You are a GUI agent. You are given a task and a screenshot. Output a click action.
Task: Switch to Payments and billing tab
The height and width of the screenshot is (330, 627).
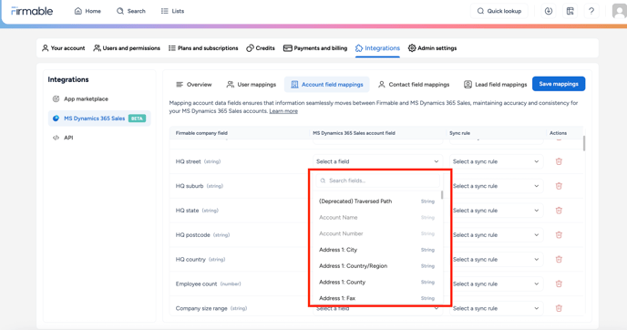[x=315, y=48]
